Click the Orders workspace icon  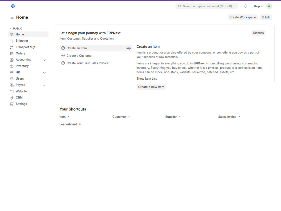[x=12, y=53]
